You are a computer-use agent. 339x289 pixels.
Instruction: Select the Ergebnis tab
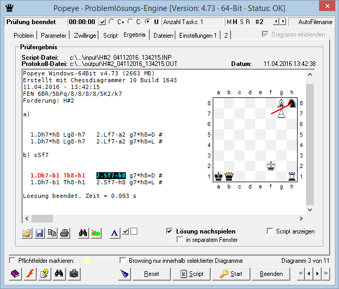[x=135, y=35]
